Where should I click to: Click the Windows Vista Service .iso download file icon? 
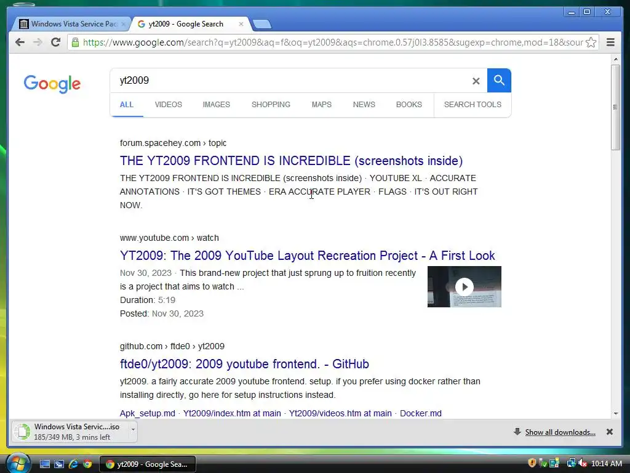(23, 432)
